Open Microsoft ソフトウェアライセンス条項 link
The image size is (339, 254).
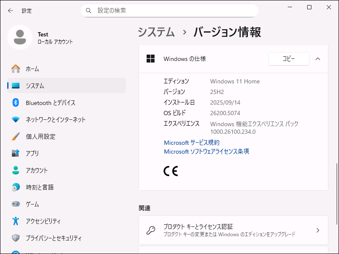click(206, 152)
